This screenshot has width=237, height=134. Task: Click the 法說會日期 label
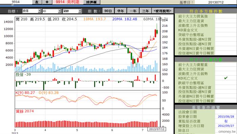point(188,112)
